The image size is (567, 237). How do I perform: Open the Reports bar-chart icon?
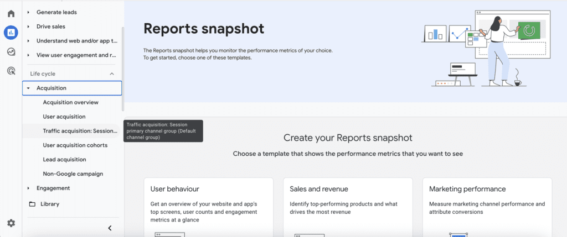point(11,33)
